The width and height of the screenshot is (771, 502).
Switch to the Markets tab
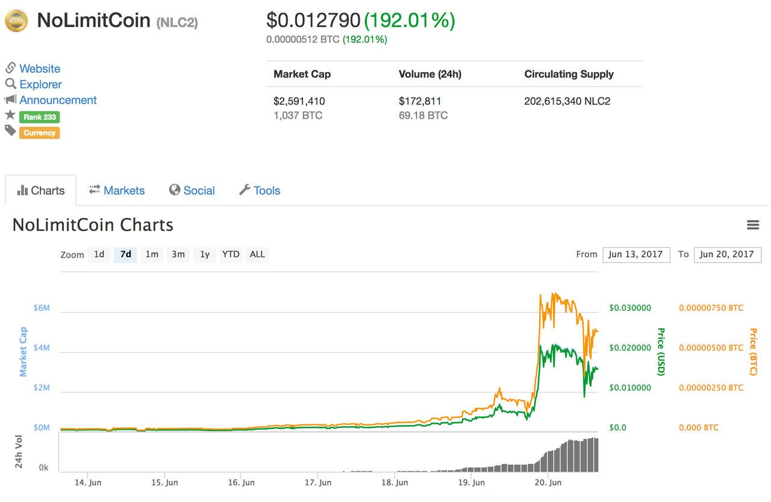(x=117, y=190)
